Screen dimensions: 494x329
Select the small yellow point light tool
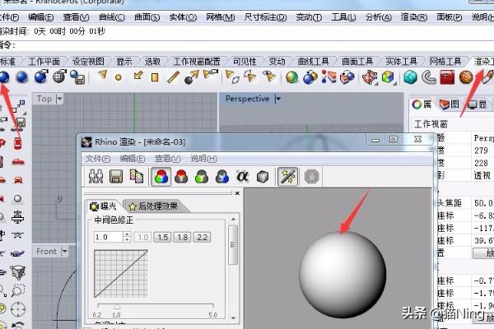click(119, 77)
